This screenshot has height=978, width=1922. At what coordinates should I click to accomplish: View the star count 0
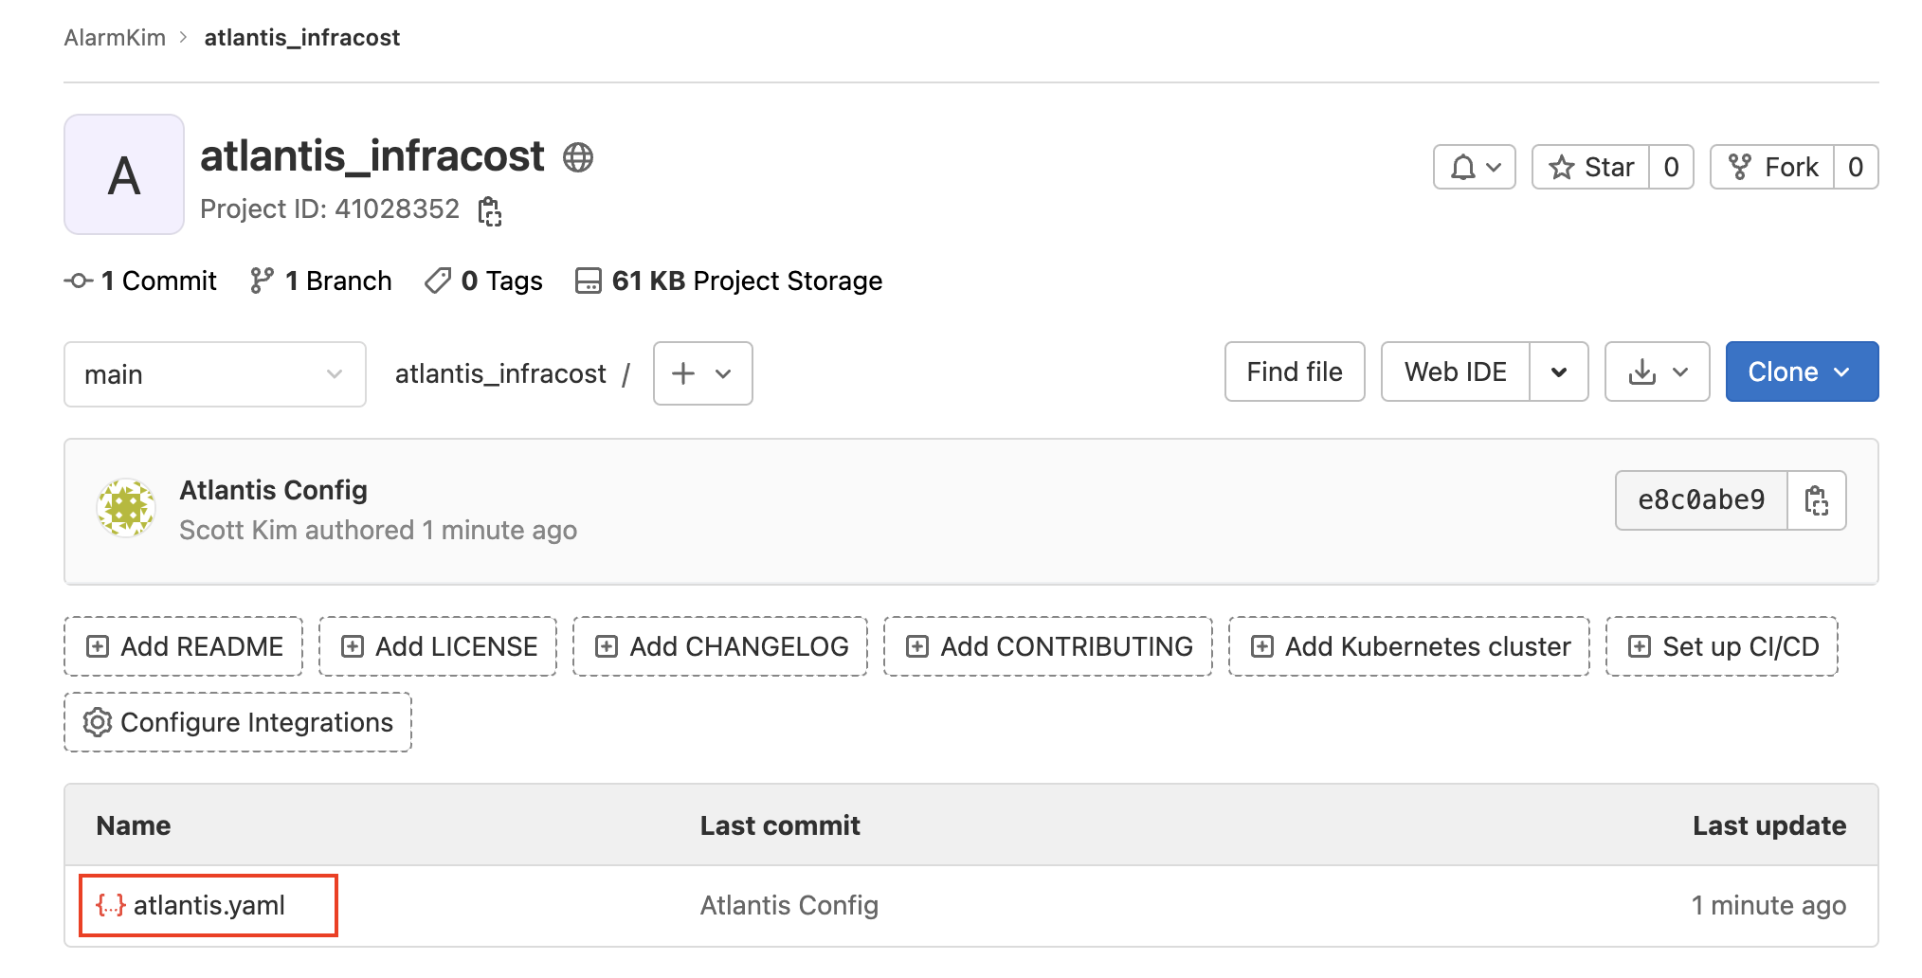(x=1672, y=168)
